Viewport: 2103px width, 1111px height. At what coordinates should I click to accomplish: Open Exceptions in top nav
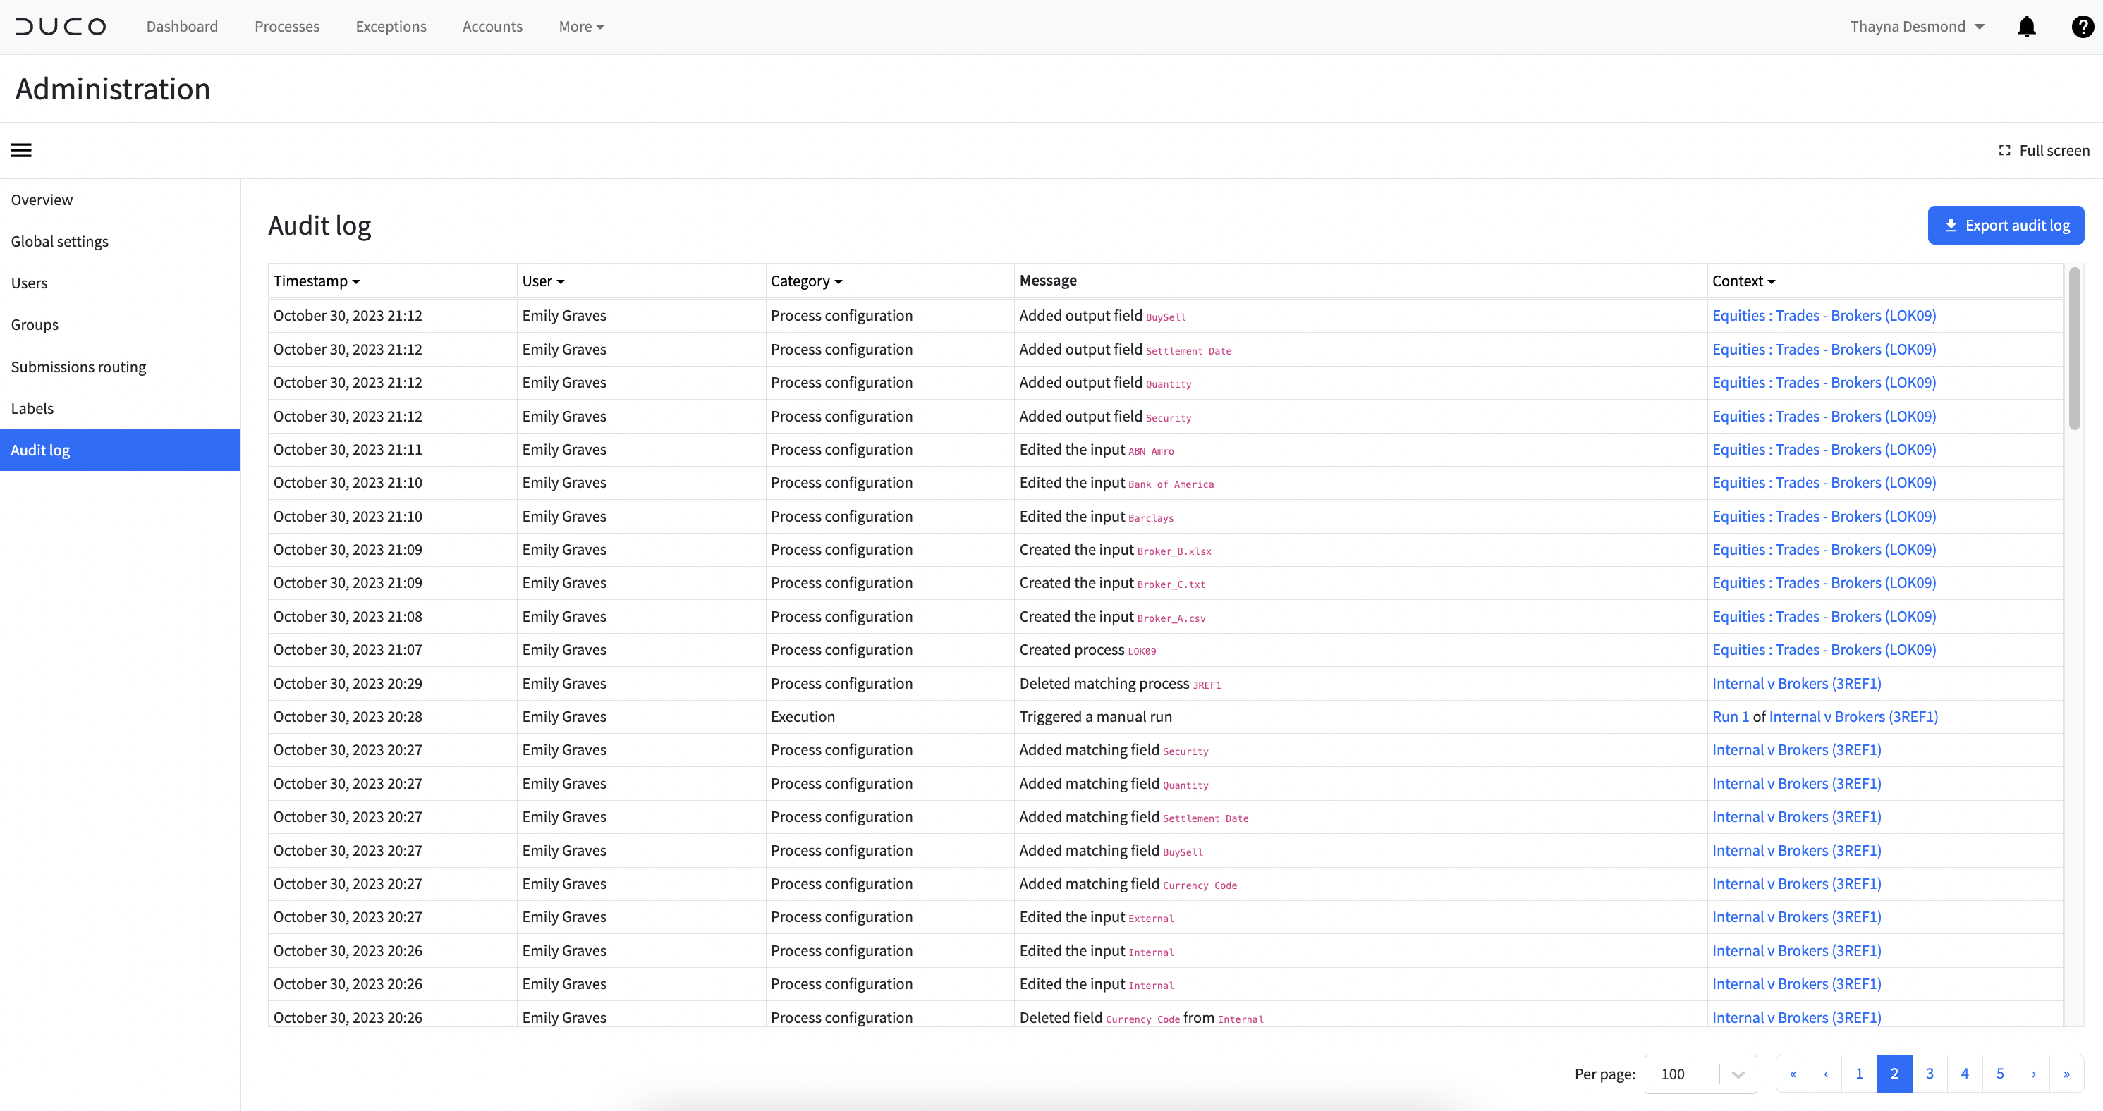(391, 27)
